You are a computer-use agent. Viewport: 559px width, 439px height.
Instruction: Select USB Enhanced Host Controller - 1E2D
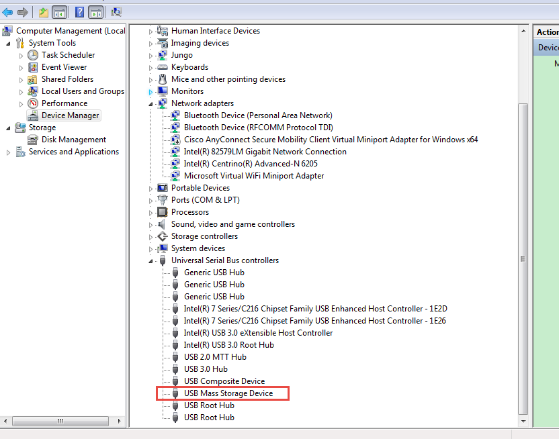pyautogui.click(x=315, y=308)
